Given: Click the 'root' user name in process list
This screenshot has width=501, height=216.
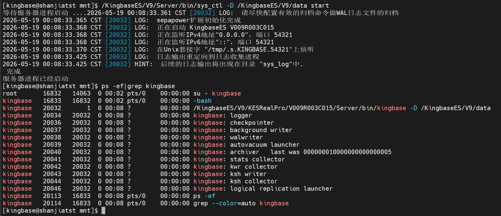Looking at the screenshot, I should pyautogui.click(x=10, y=93).
